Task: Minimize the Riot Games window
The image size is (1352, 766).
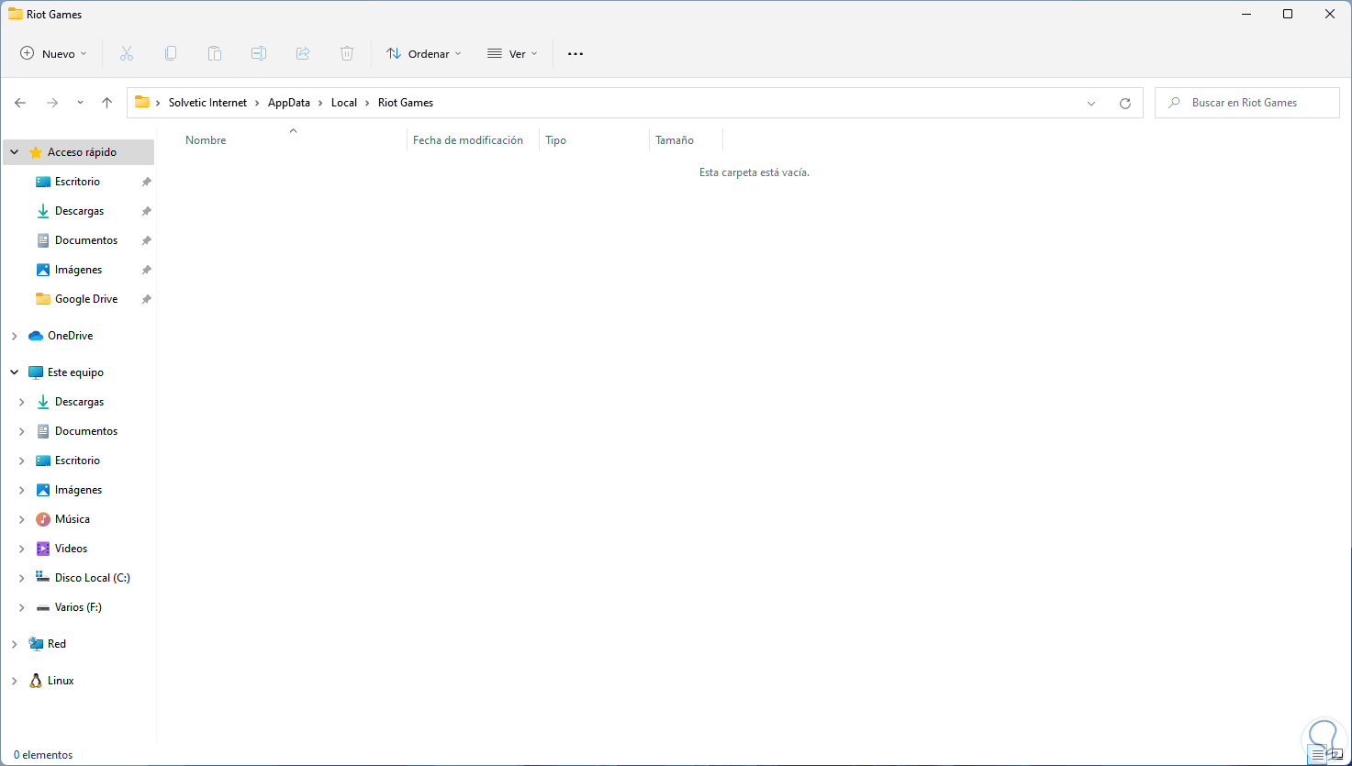Action: [1246, 14]
